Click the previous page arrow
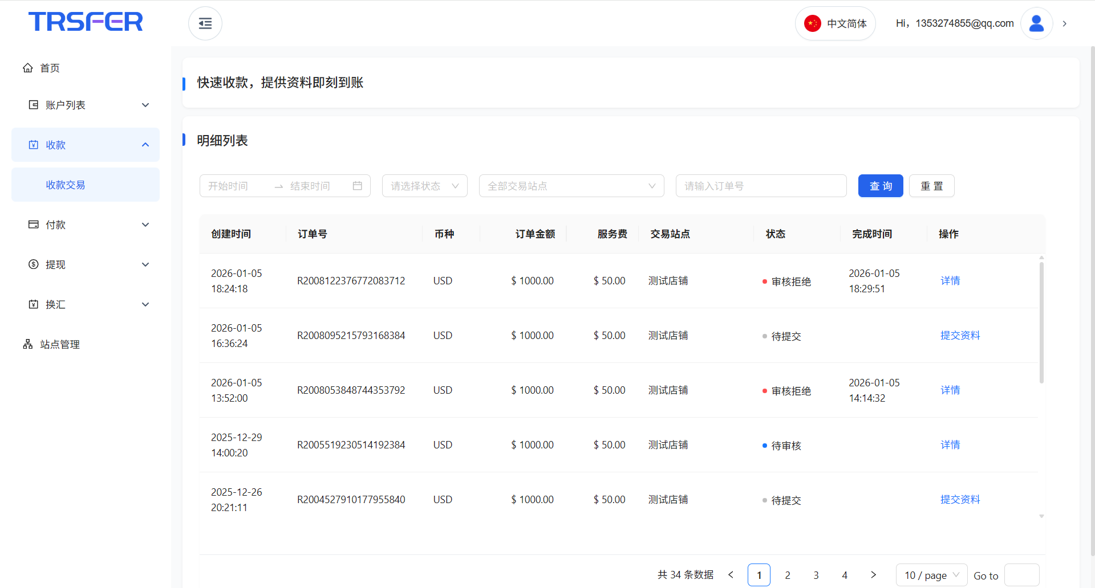Image resolution: width=1095 pixels, height=588 pixels. click(x=731, y=575)
